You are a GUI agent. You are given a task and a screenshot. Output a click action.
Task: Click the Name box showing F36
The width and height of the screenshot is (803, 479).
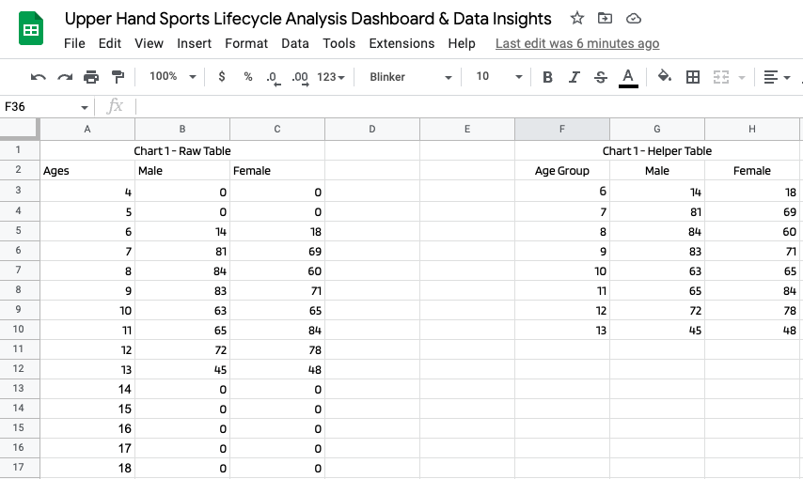tap(41, 107)
